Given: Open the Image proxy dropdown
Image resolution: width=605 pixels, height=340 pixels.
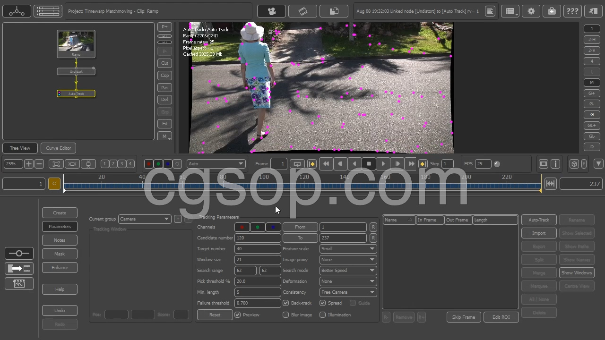Looking at the screenshot, I should 348,260.
